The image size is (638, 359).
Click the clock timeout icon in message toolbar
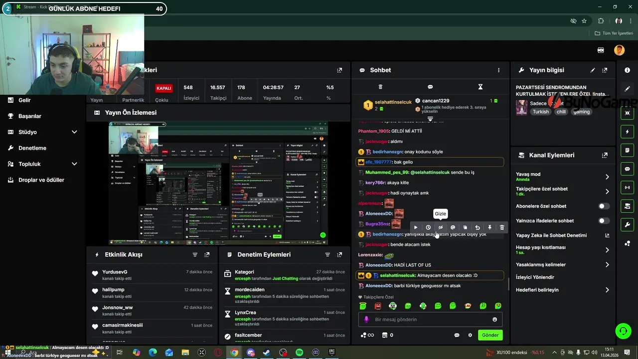(x=428, y=227)
